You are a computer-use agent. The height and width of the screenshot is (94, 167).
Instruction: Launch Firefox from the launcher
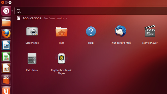coord(6,34)
